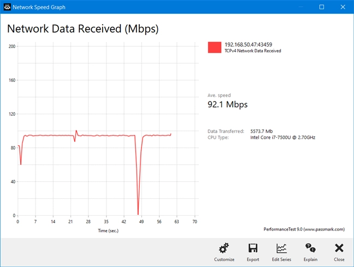This screenshot has width=354, height=267.
Task: Click the CPU Type label
Action: (218, 138)
